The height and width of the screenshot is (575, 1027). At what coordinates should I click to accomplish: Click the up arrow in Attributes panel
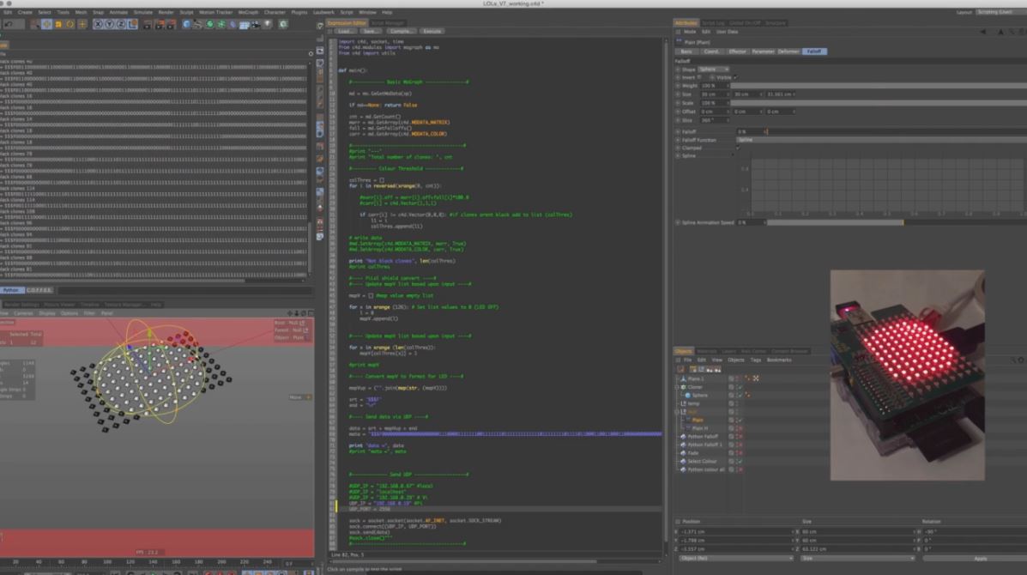click(x=1000, y=32)
